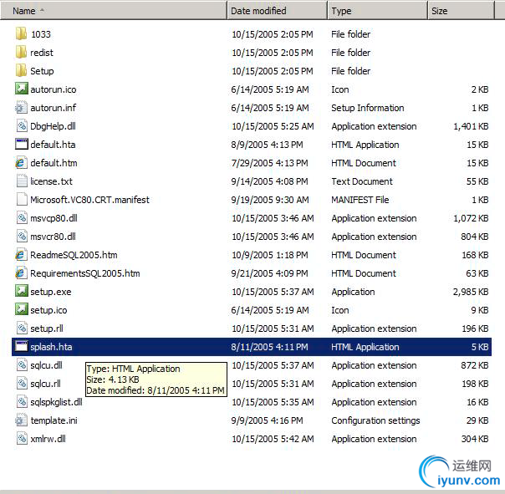Click the highlighted splash.hta file name
The height and width of the screenshot is (494, 505).
(x=51, y=347)
